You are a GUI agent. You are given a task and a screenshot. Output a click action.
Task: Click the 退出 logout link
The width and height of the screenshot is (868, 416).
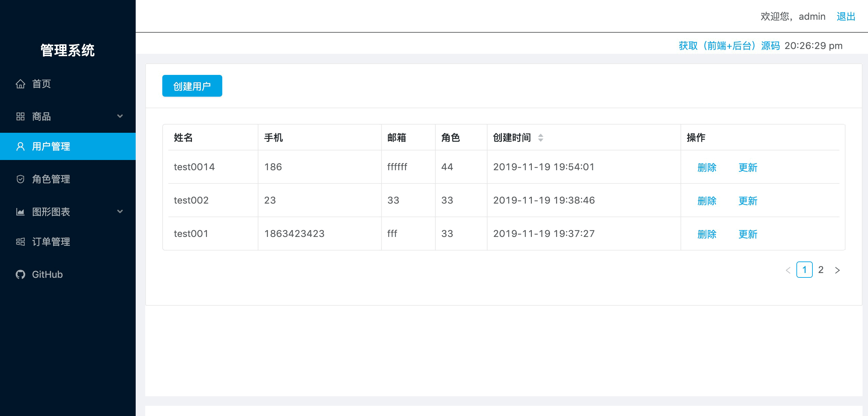tap(846, 16)
